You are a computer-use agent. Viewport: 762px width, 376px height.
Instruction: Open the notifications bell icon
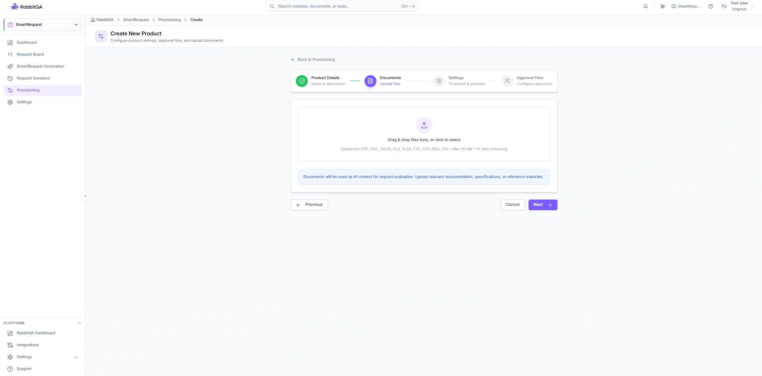646,6
